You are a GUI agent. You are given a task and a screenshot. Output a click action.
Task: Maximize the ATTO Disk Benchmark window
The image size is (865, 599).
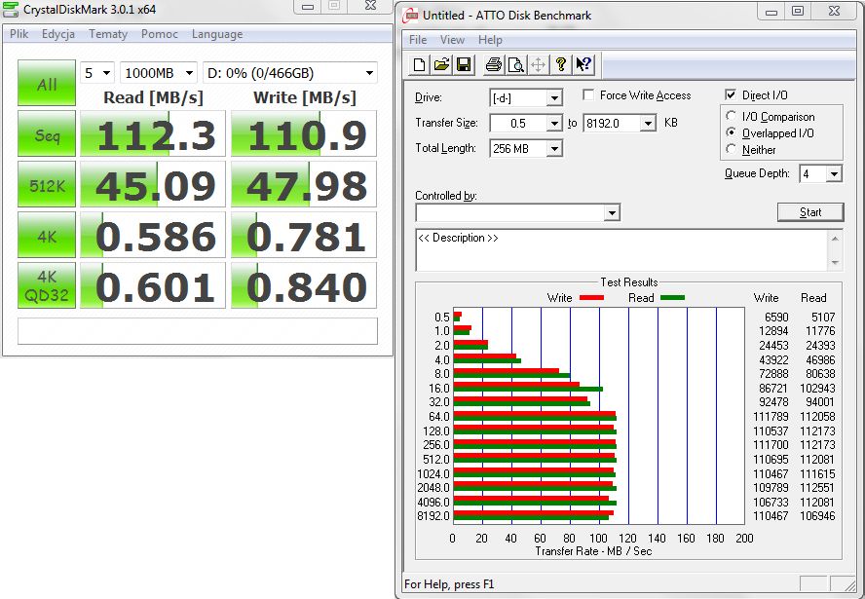798,11
